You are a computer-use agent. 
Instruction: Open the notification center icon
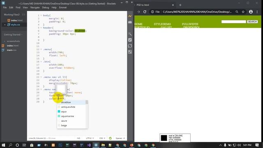(x=257, y=145)
